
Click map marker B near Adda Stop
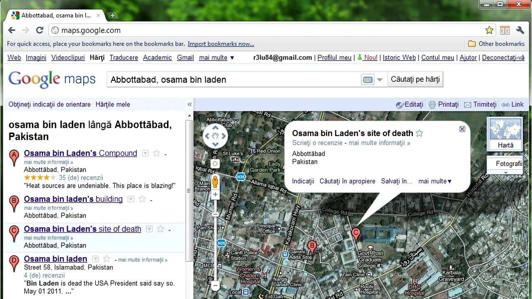[x=312, y=248]
